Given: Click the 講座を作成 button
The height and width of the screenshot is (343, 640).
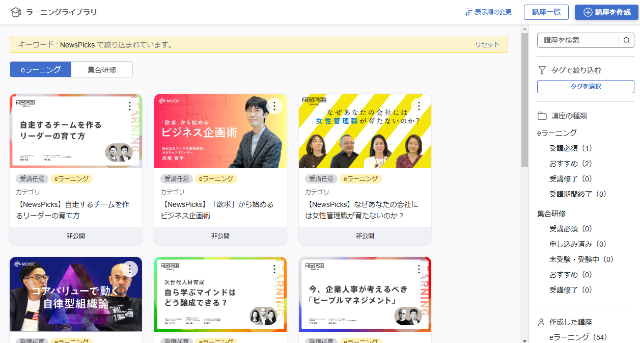Looking at the screenshot, I should [x=606, y=12].
